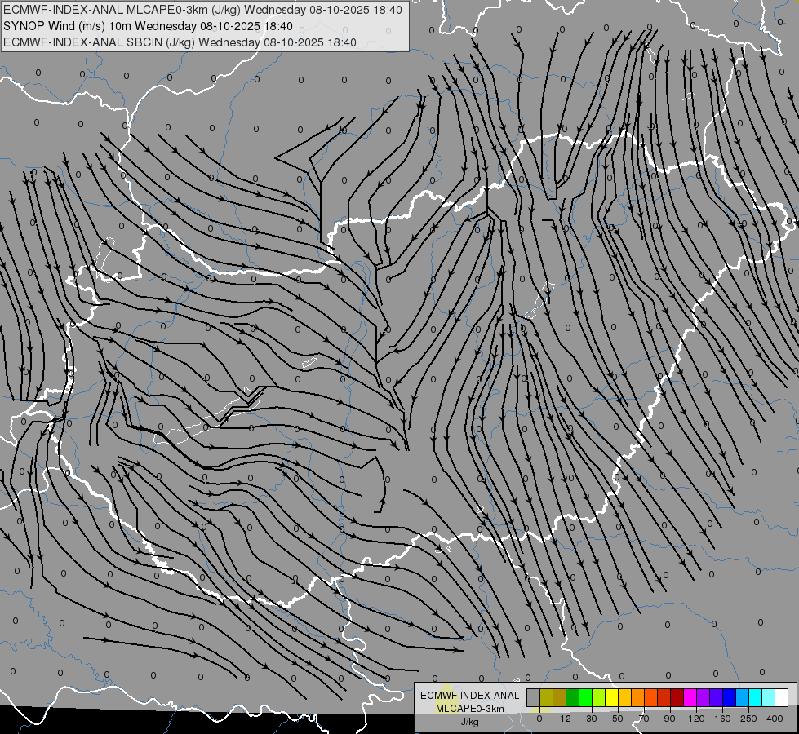Click the pure blue legend swatch after 160
The image size is (799, 734).
730,698
